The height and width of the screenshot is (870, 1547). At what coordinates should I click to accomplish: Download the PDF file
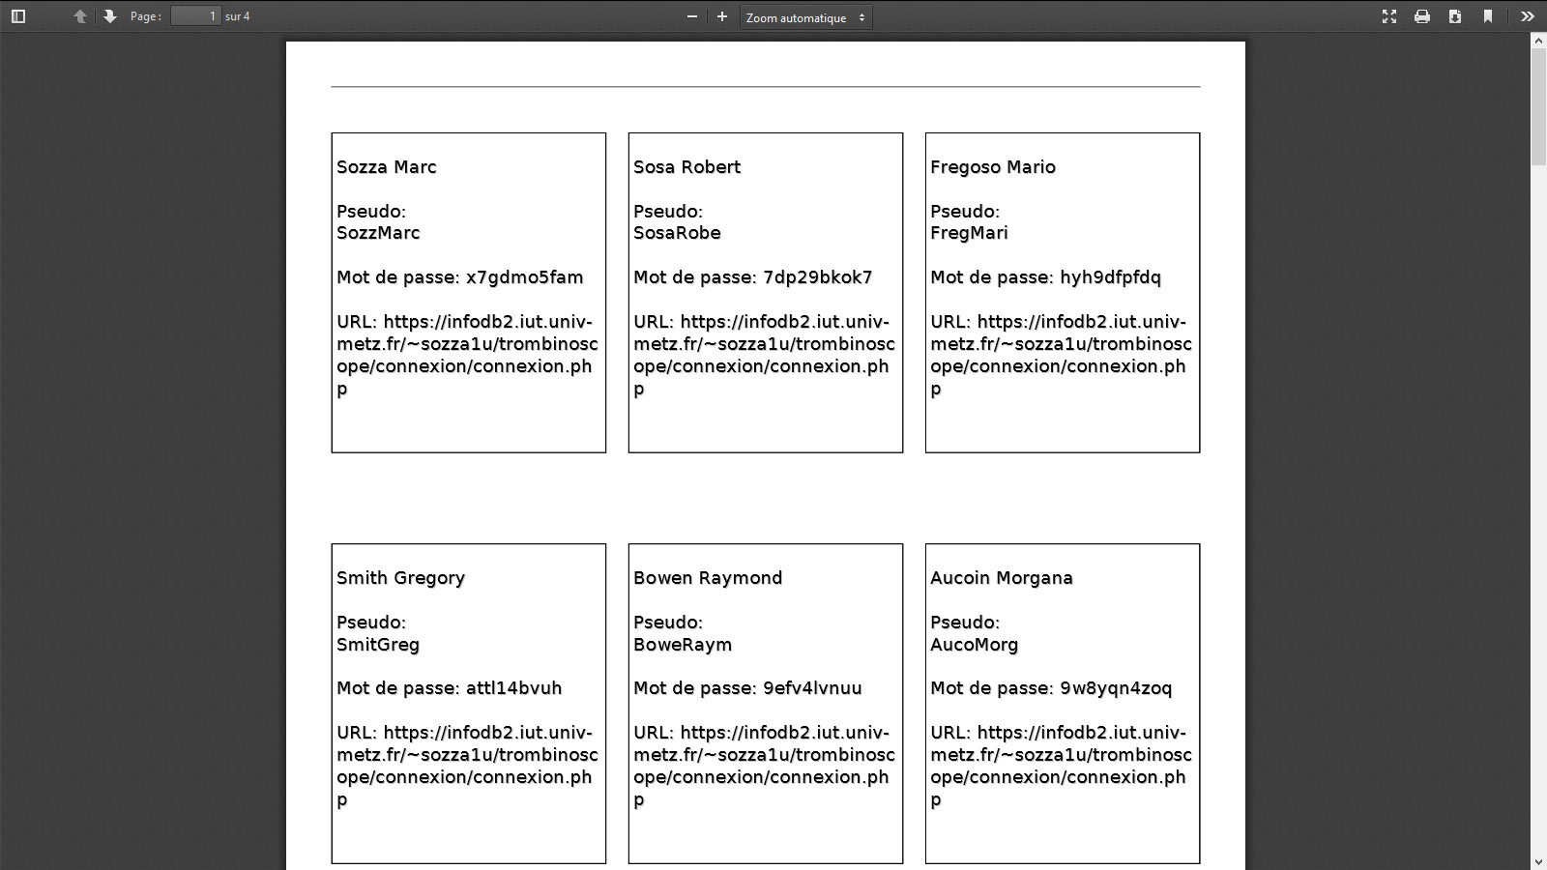coord(1455,16)
